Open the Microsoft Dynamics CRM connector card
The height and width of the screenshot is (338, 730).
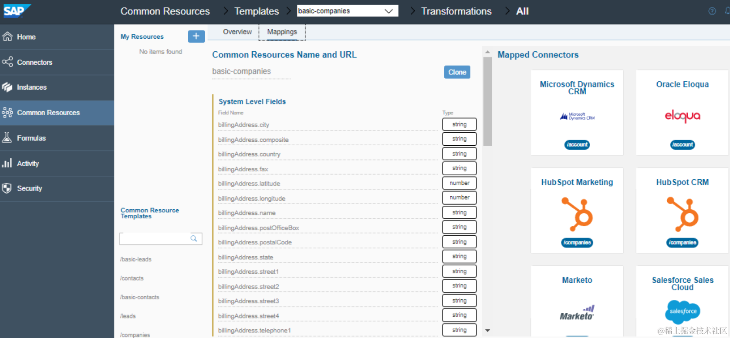pyautogui.click(x=577, y=113)
